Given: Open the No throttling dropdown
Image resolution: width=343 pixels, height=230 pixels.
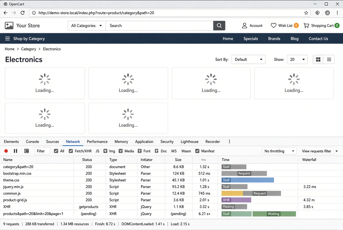Looking at the screenshot, I should 279,151.
